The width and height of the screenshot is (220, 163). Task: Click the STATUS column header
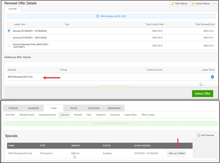point(107,146)
